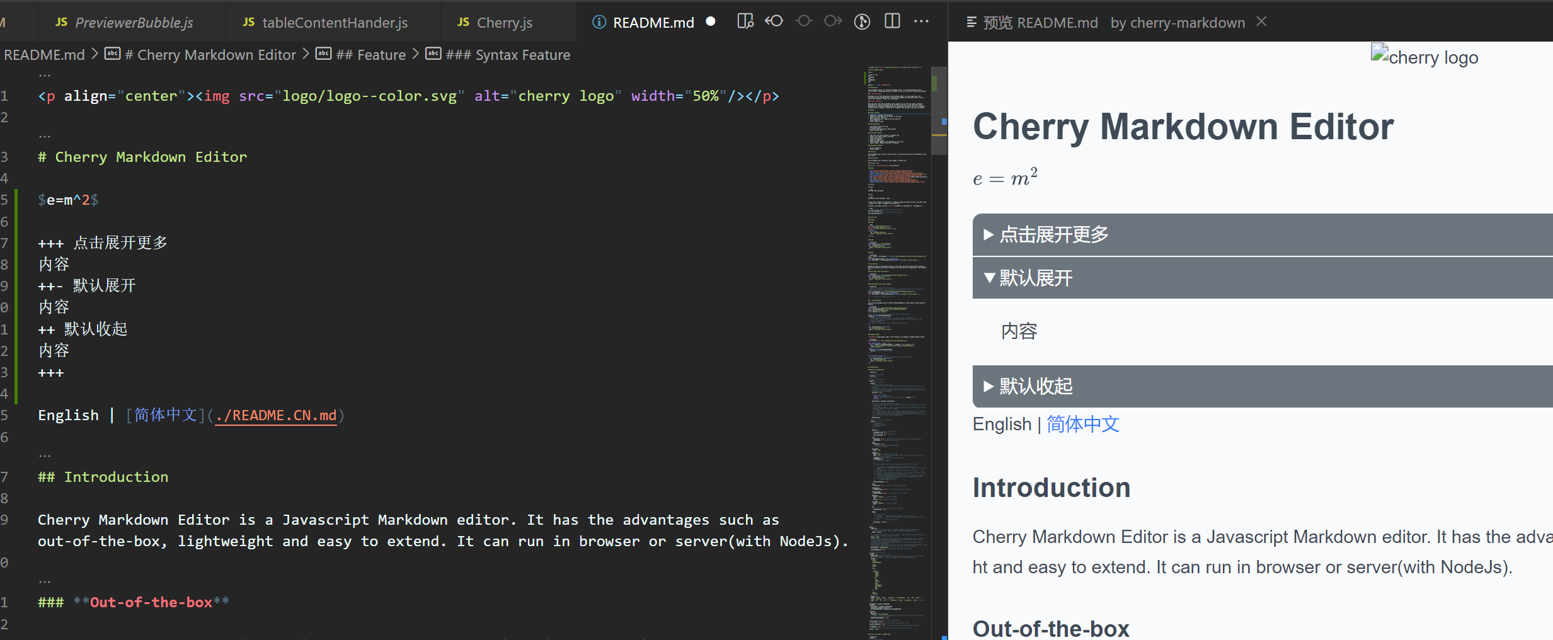Open the tableContentHander.js tab
The width and height of the screenshot is (1553, 640).
(x=334, y=22)
